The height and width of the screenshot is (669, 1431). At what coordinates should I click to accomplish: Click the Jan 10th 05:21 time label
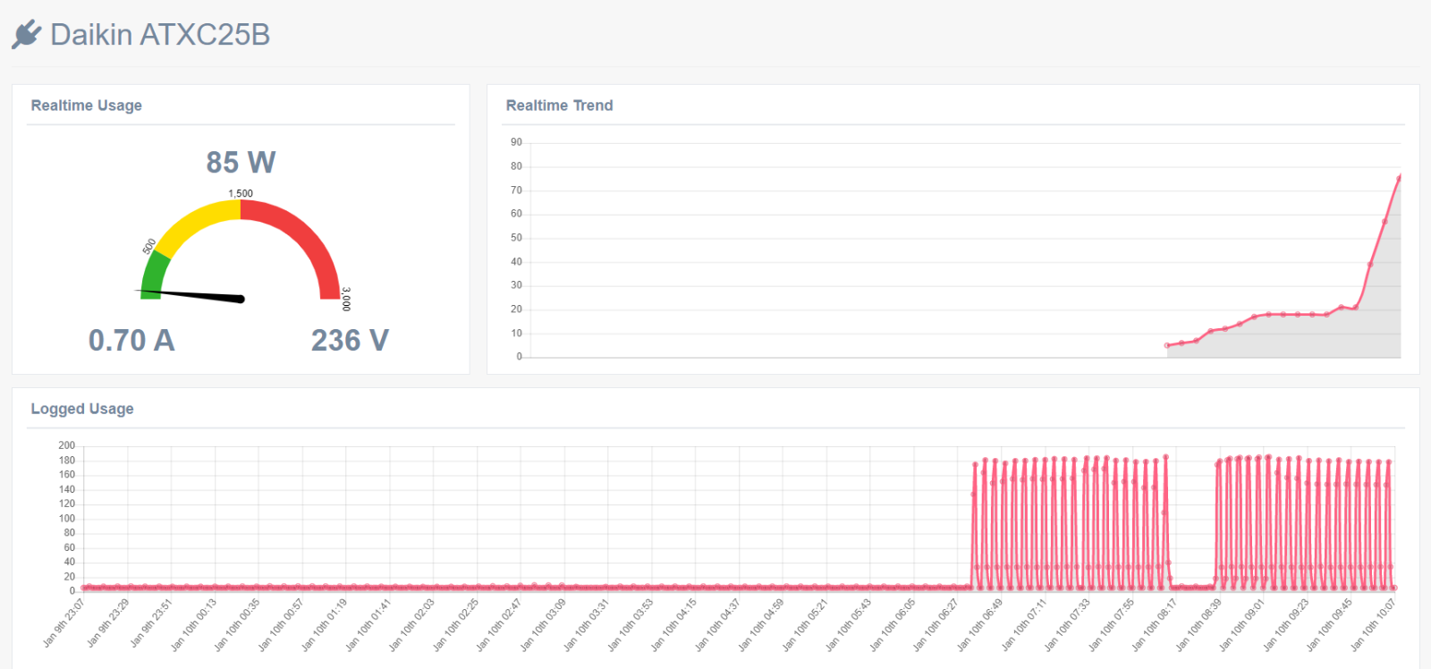(x=806, y=624)
